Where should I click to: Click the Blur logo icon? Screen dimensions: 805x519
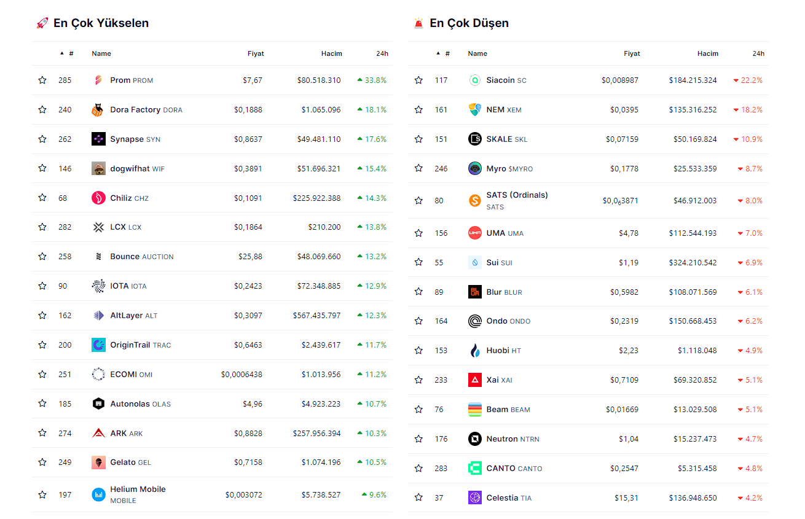tap(474, 292)
